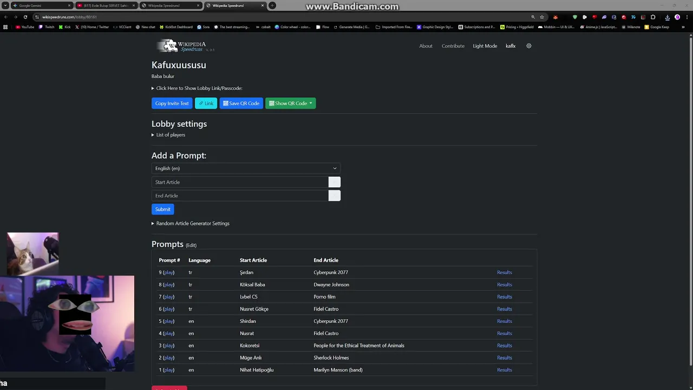
Task: Open the Home / Twitter bookmark
Action: coord(92,27)
